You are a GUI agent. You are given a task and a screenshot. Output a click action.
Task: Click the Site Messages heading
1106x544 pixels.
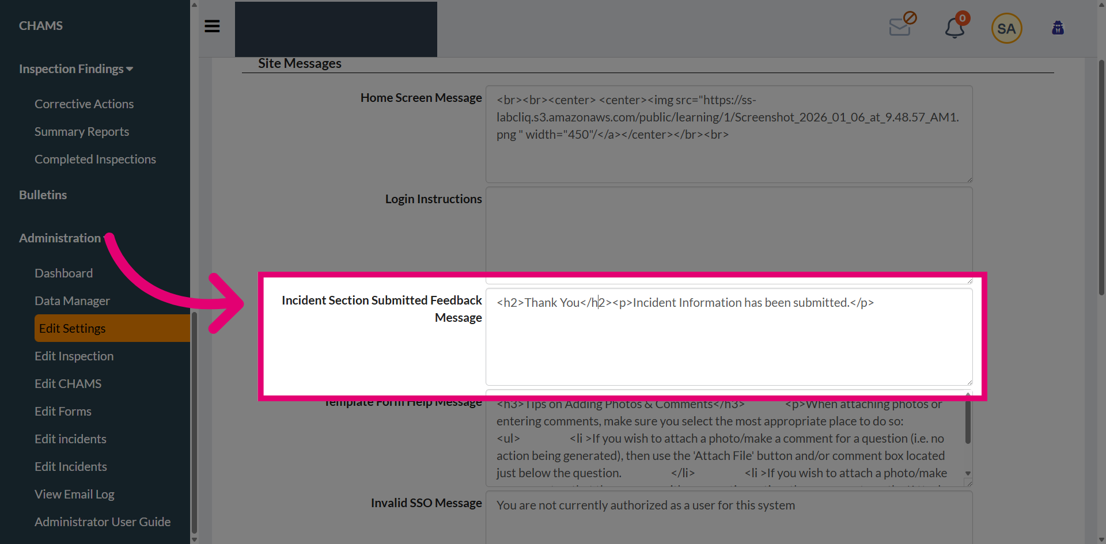(300, 63)
